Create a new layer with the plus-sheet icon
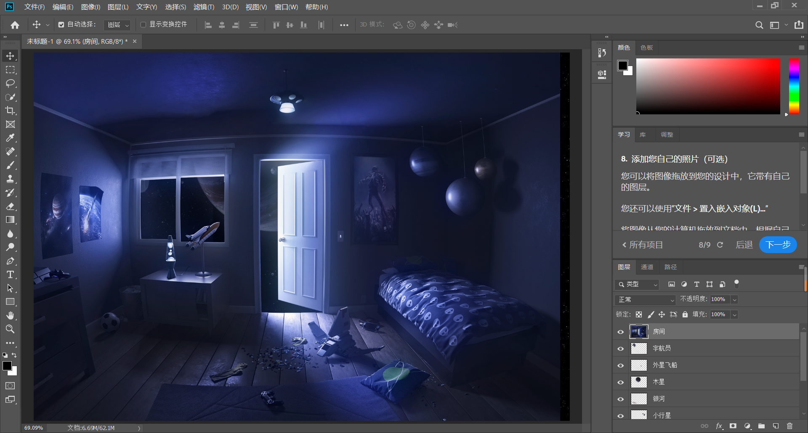This screenshot has height=433, width=808. pos(776,426)
